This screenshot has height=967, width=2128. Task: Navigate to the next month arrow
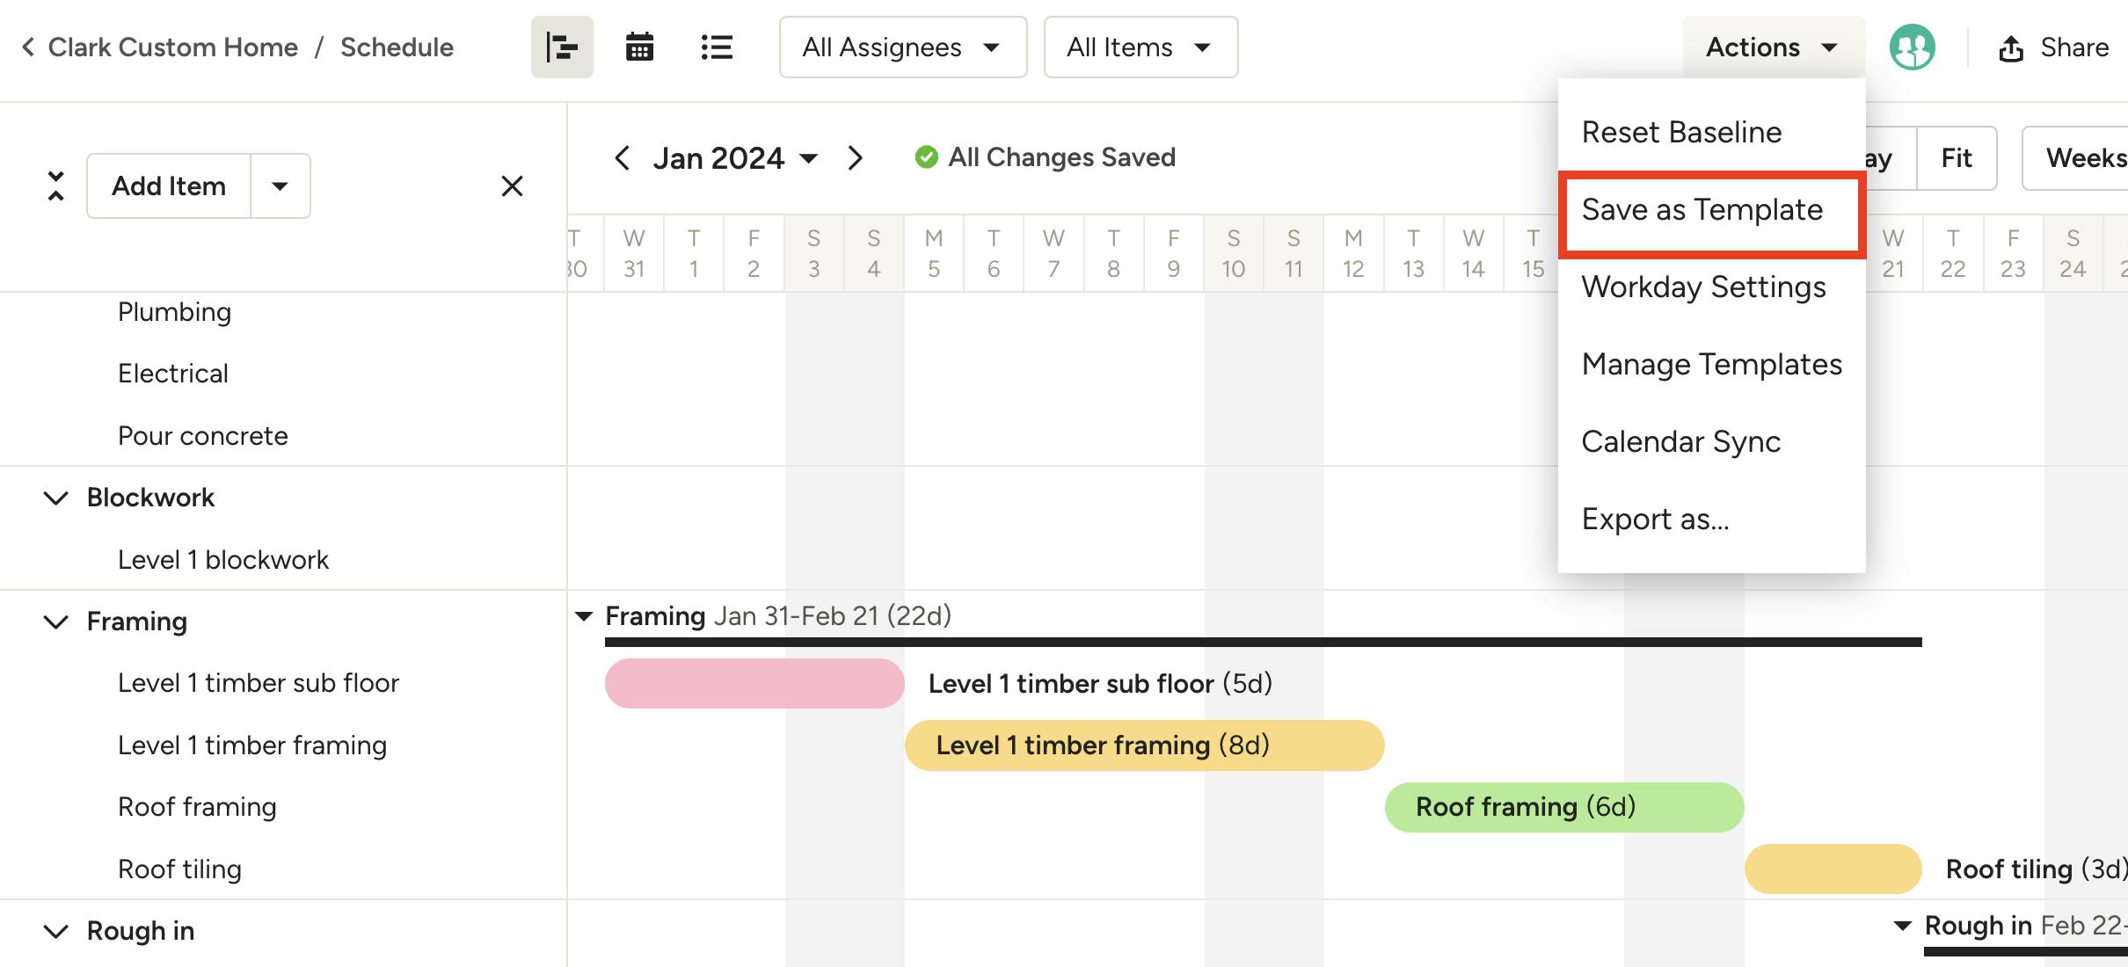pos(856,157)
